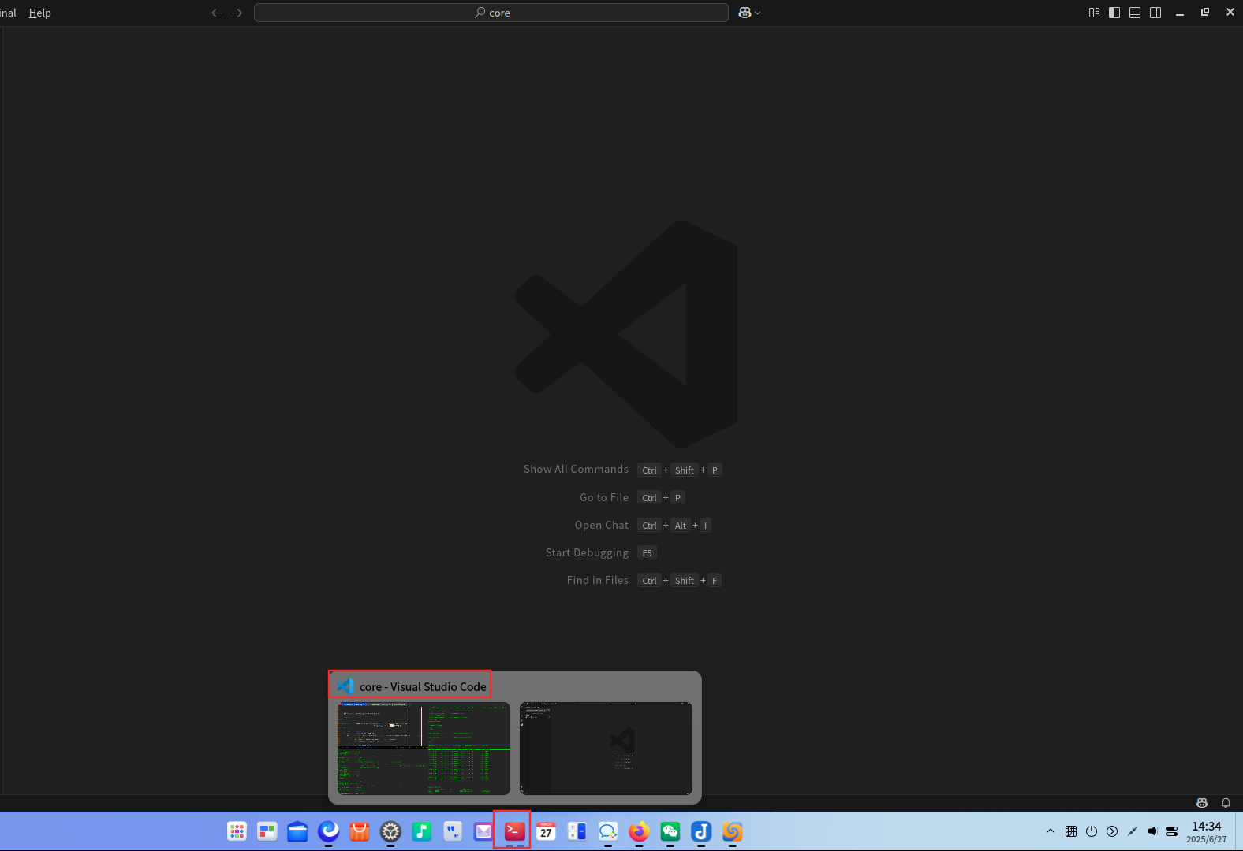Viewport: 1243px width, 851px height.
Task: Open the calculator app in the taskbar
Action: coord(577,831)
